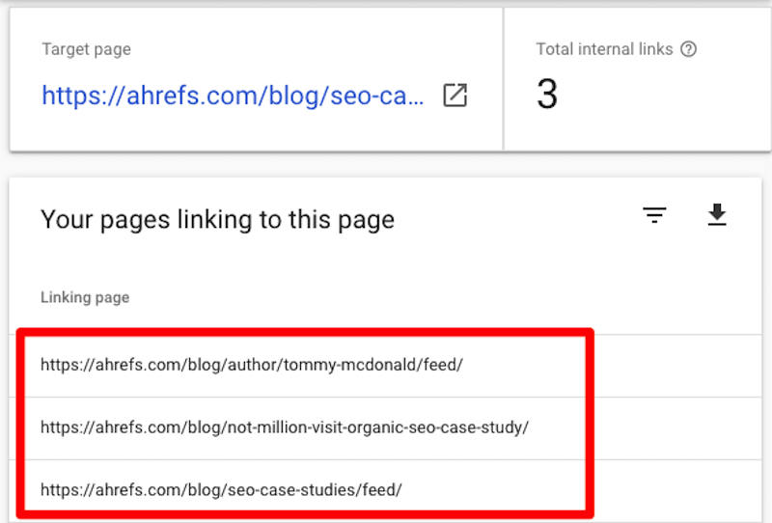Viewport: 772px width, 523px height.
Task: Click blank header space between heading and filter icon
Action: (x=517, y=219)
